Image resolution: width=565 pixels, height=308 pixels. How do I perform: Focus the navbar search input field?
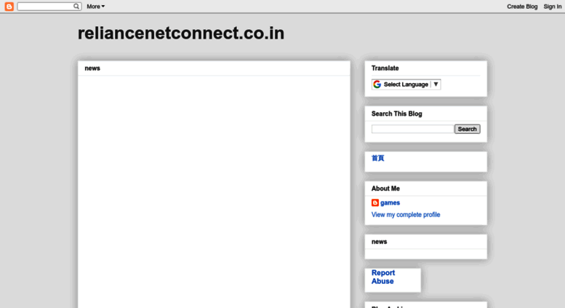(46, 6)
